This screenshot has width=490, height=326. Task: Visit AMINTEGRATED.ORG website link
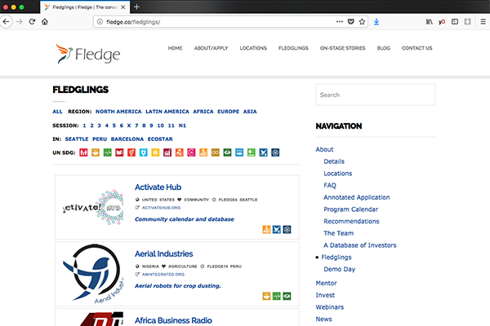[163, 274]
